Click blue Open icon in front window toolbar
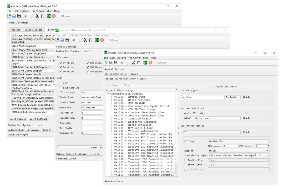 click(x=111, y=63)
